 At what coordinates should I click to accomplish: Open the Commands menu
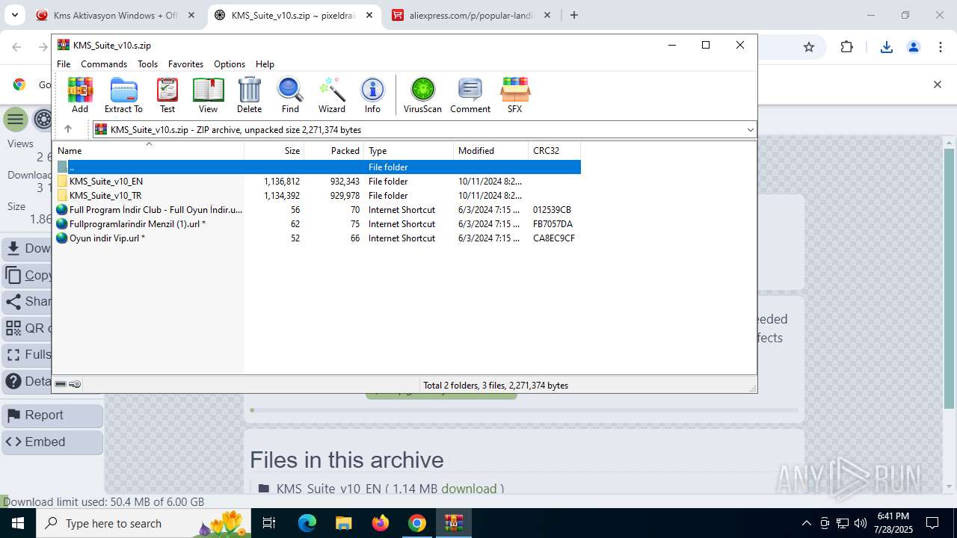(104, 64)
